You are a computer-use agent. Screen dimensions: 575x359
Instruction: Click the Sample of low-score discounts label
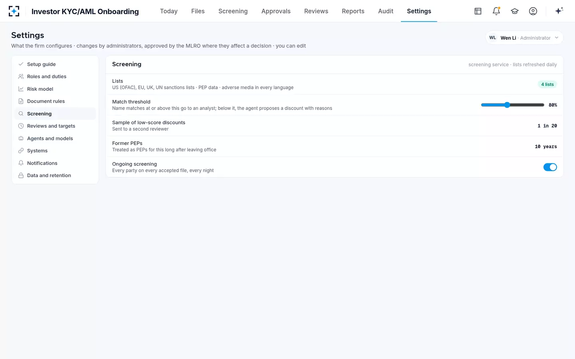pyautogui.click(x=149, y=122)
